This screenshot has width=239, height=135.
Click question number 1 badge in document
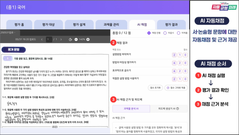(7, 59)
